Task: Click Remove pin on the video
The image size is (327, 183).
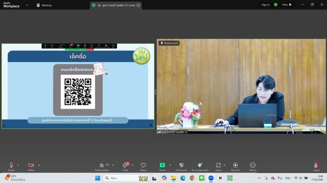Action: [x=169, y=43]
